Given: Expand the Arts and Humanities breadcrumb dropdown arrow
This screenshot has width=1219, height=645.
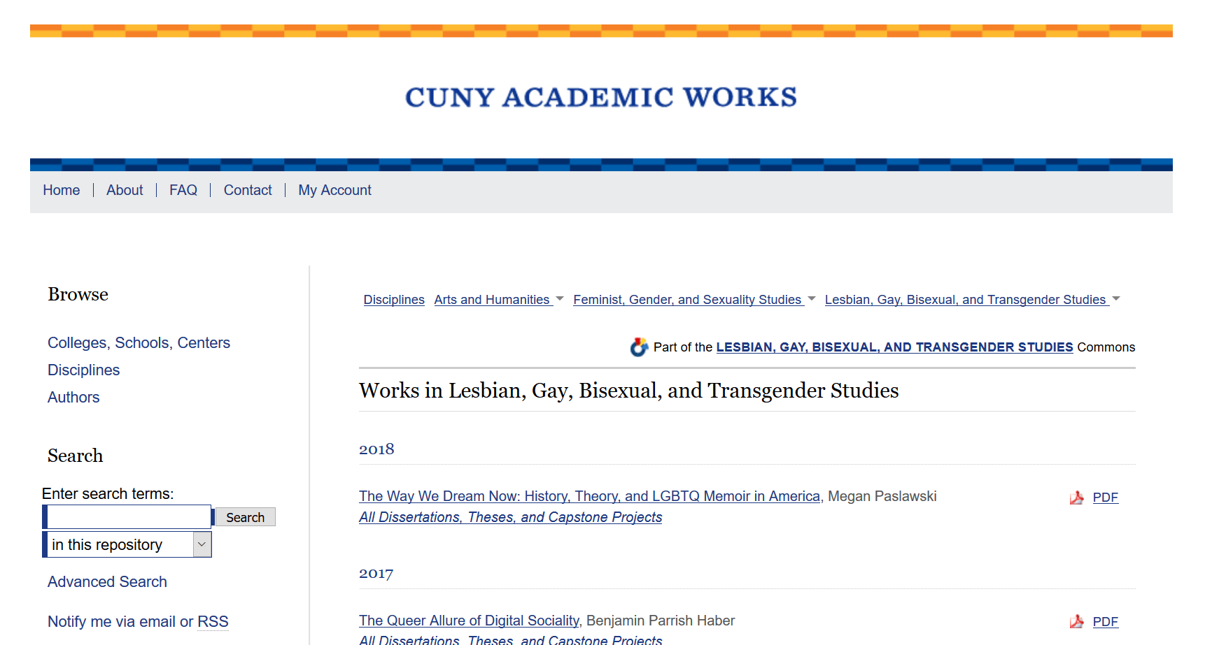Looking at the screenshot, I should pyautogui.click(x=560, y=299).
